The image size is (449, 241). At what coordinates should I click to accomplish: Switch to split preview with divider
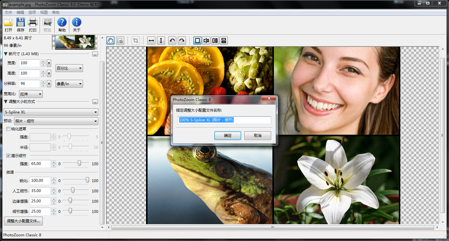[x=206, y=41]
